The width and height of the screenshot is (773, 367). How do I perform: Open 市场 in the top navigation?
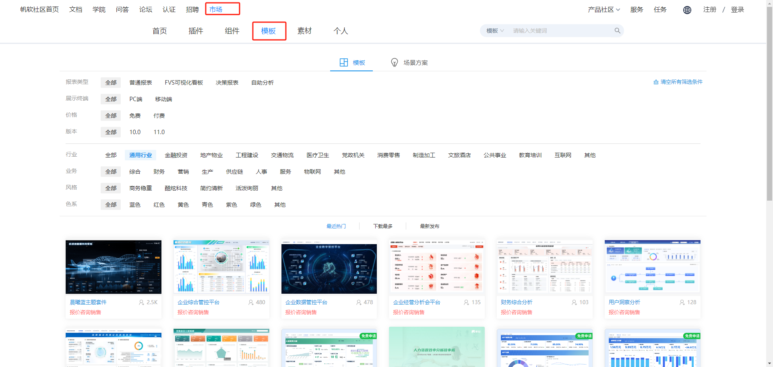[x=216, y=9]
